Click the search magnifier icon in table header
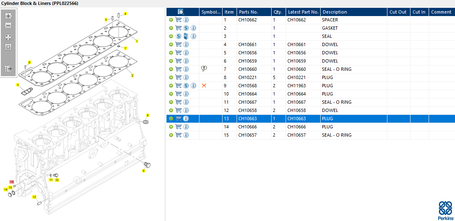Screen dimensions: 455x221 181,12
